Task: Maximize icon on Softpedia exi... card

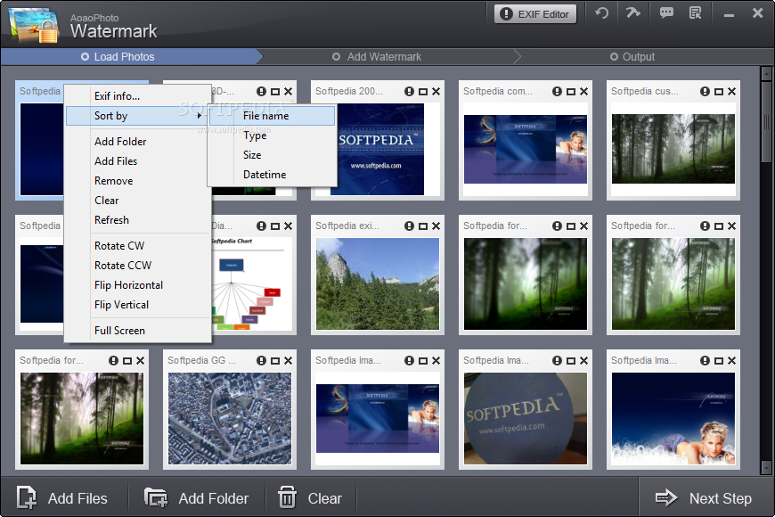Action: (x=423, y=226)
